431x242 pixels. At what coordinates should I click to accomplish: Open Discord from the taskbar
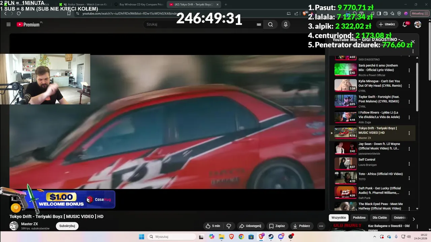click(x=281, y=237)
